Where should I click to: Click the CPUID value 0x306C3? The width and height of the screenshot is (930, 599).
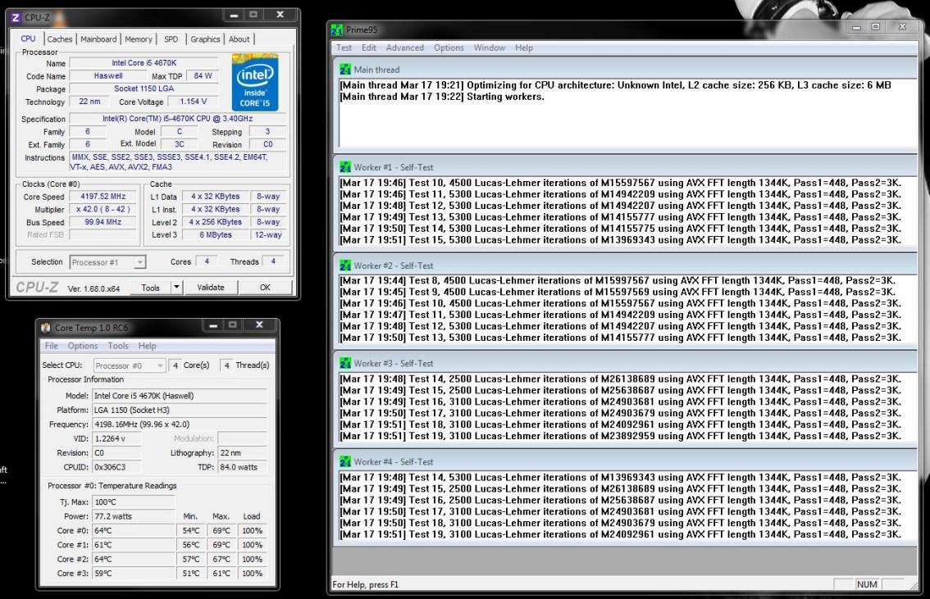pos(116,467)
